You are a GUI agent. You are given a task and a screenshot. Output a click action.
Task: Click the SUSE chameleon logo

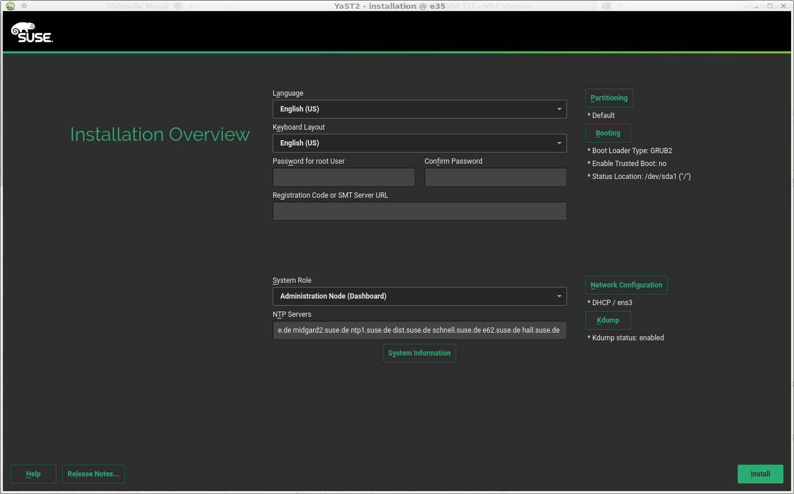(x=32, y=33)
